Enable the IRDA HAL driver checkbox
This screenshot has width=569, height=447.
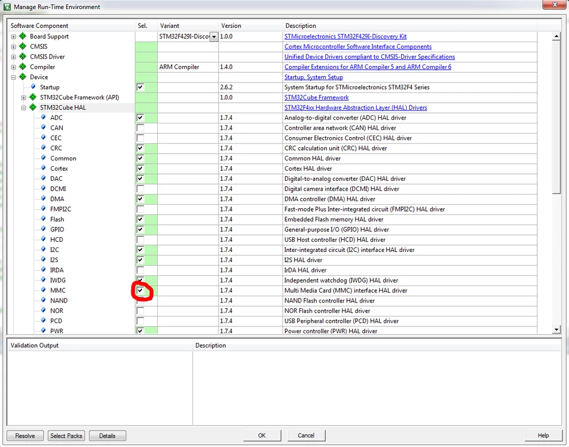point(140,270)
